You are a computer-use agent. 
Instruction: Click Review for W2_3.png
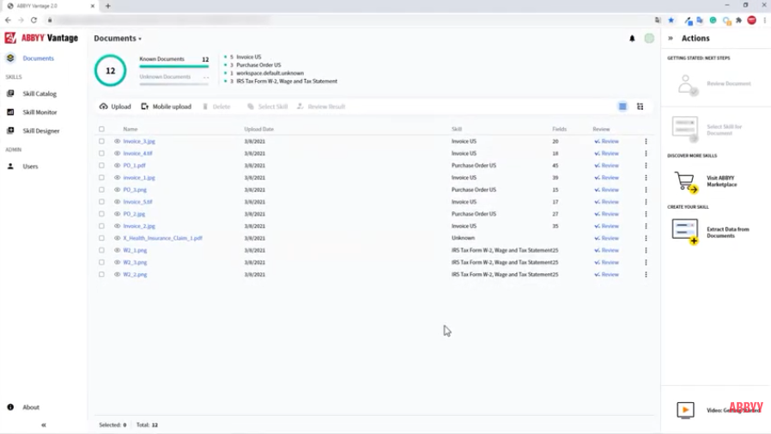tap(607, 262)
